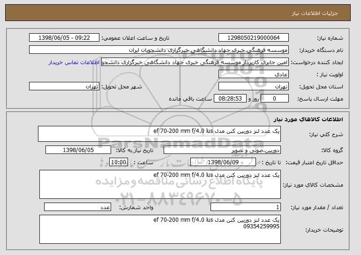This screenshot has height=255, width=361.
Task: Click the price validity date field 1398/06/09
Action: click(223, 162)
